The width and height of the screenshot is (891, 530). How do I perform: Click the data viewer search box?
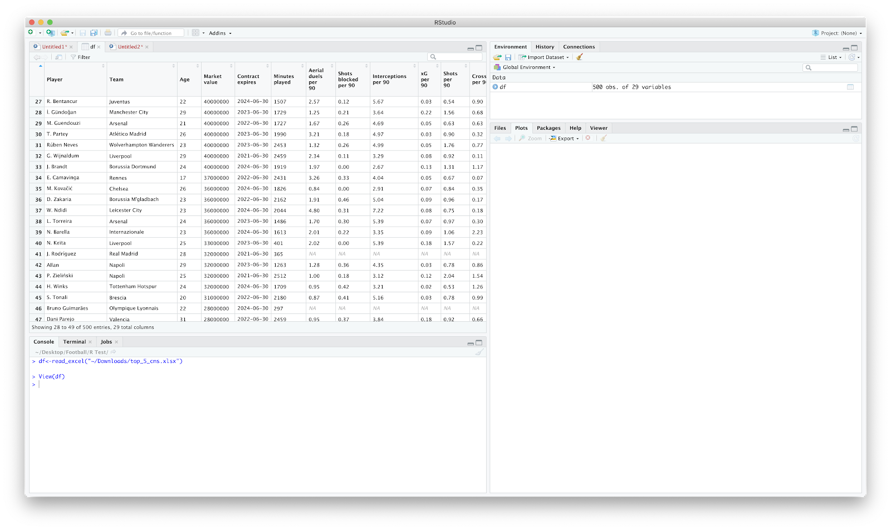click(455, 57)
